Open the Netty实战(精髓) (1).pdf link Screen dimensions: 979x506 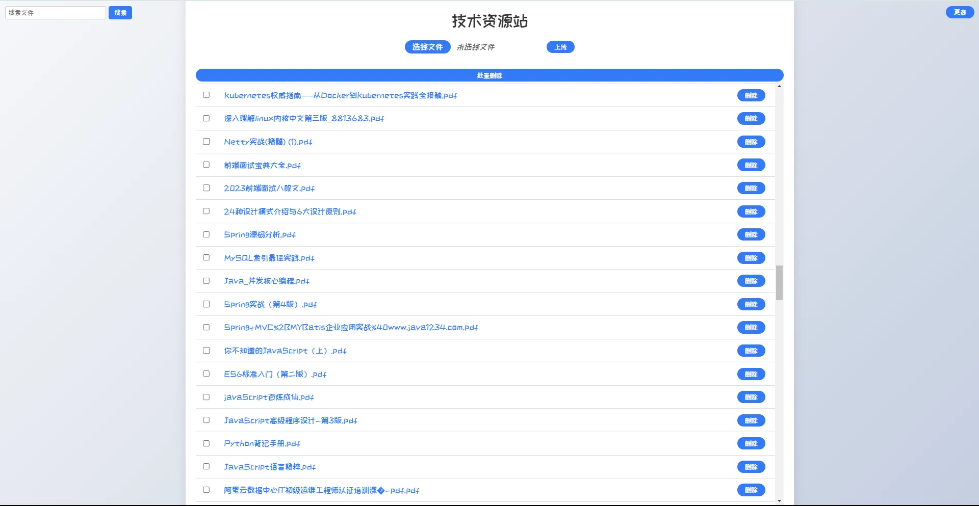(x=268, y=142)
